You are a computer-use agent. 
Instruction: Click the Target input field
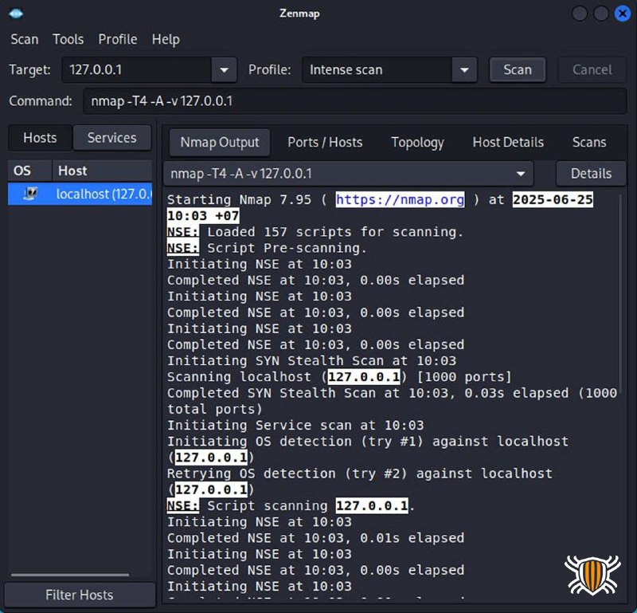tap(136, 69)
